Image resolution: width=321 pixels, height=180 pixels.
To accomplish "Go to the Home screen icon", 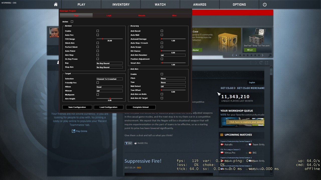I will click(56, 4).
